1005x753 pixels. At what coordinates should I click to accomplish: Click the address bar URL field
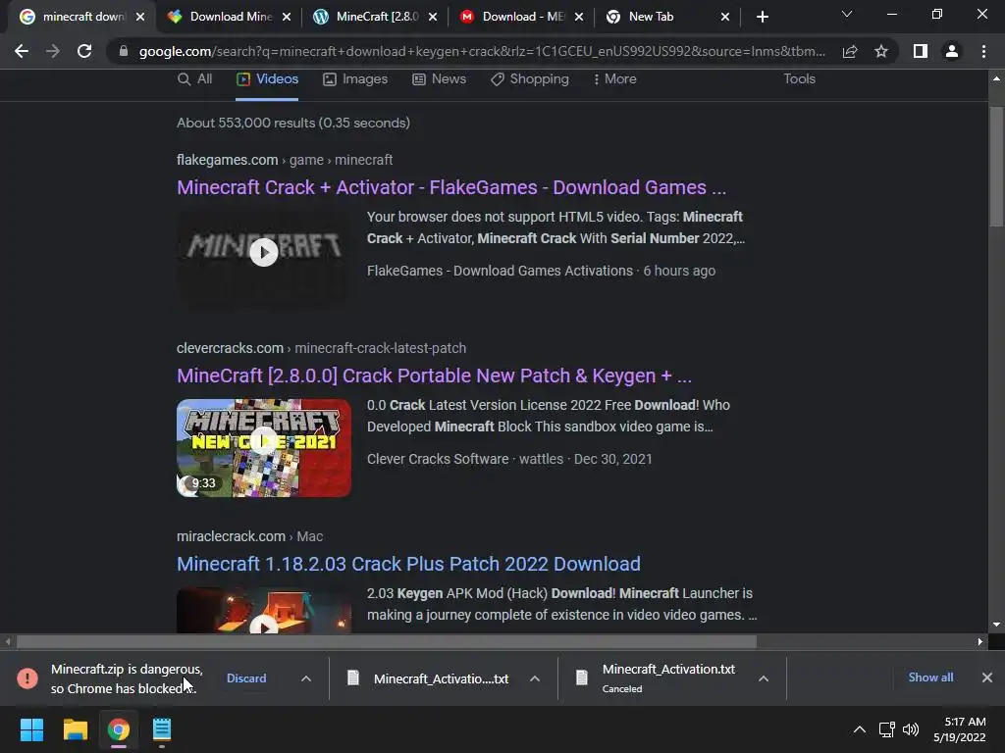pos(482,51)
